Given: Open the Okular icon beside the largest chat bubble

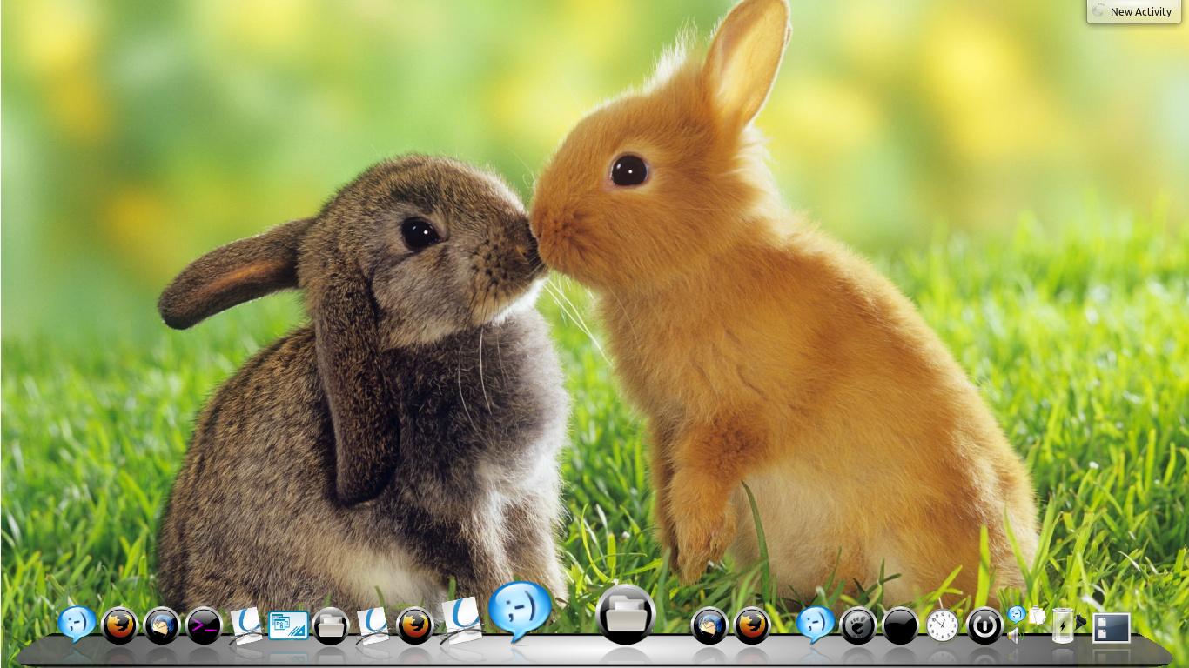Looking at the screenshot, I should point(461,620).
